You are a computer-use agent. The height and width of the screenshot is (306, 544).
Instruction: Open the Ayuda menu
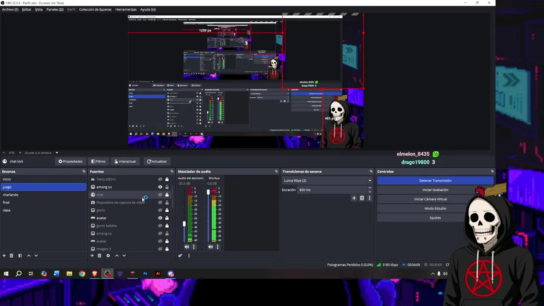pos(148,9)
